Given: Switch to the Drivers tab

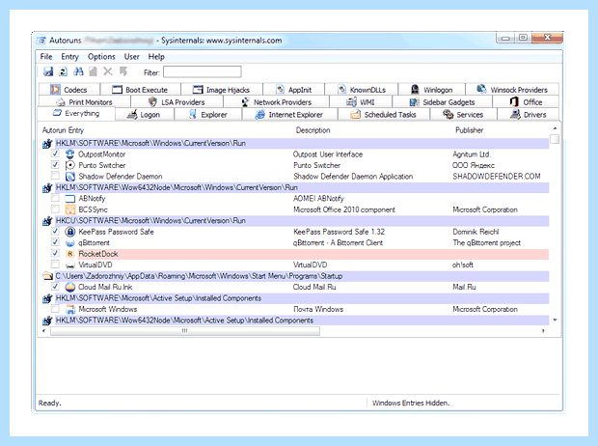Looking at the screenshot, I should pos(529,115).
